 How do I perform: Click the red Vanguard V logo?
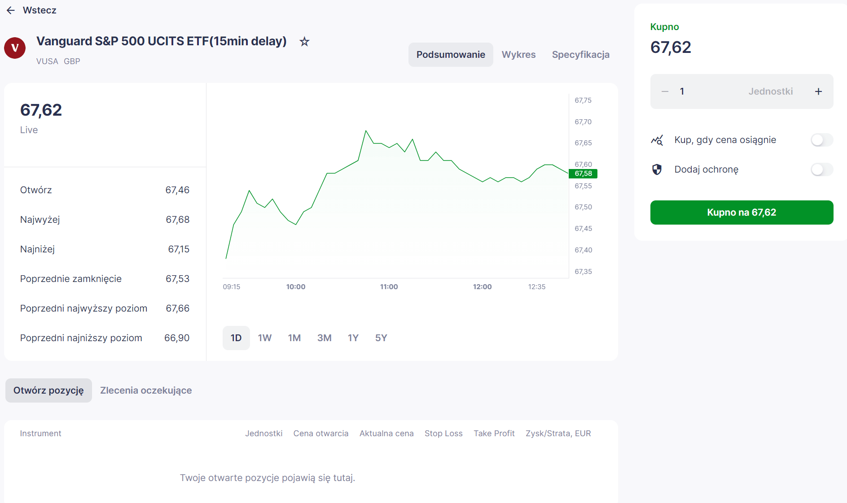(15, 48)
